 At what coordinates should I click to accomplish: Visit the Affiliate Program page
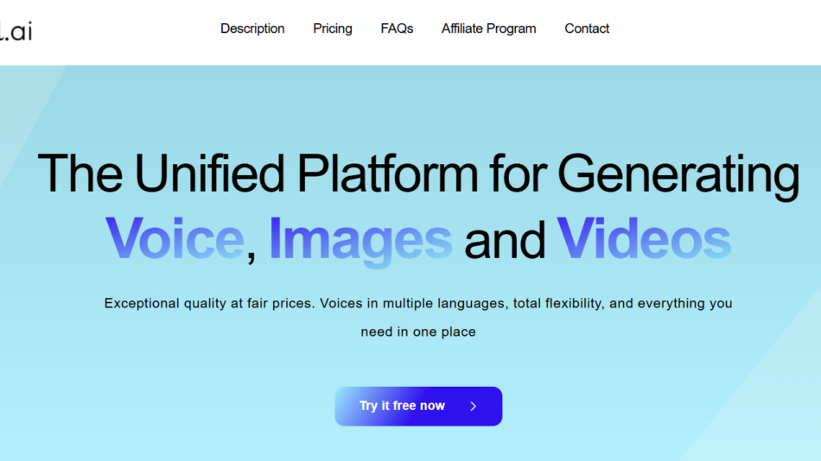pyautogui.click(x=488, y=28)
